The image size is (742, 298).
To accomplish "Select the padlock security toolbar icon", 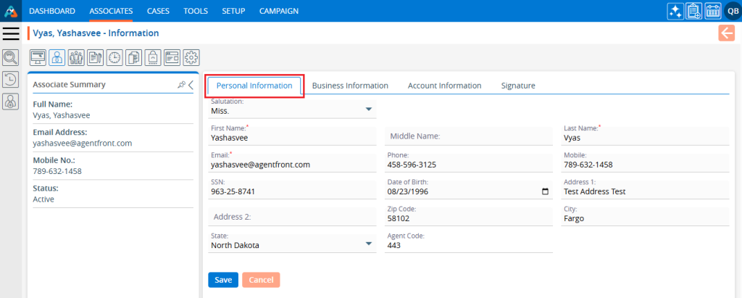I will (x=153, y=57).
